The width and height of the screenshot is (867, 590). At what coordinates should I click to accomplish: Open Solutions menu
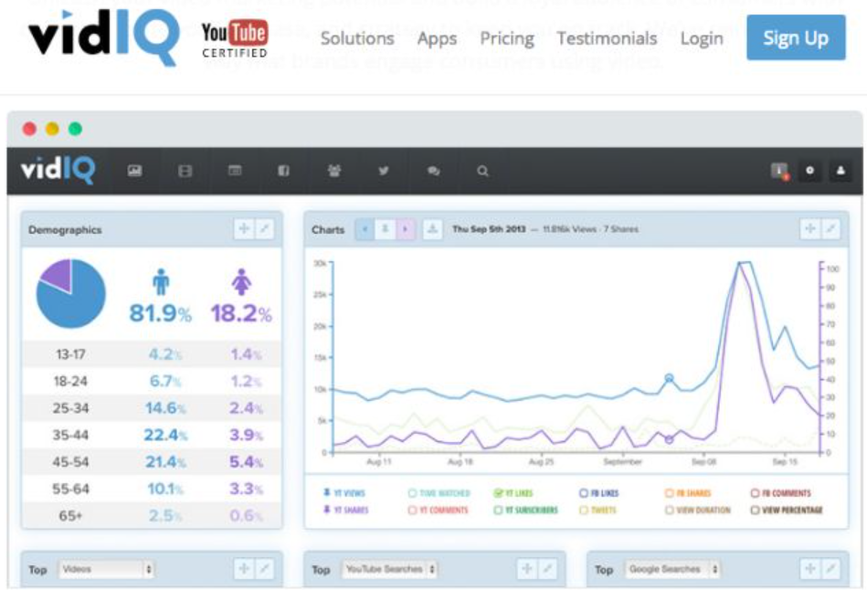[x=357, y=38]
